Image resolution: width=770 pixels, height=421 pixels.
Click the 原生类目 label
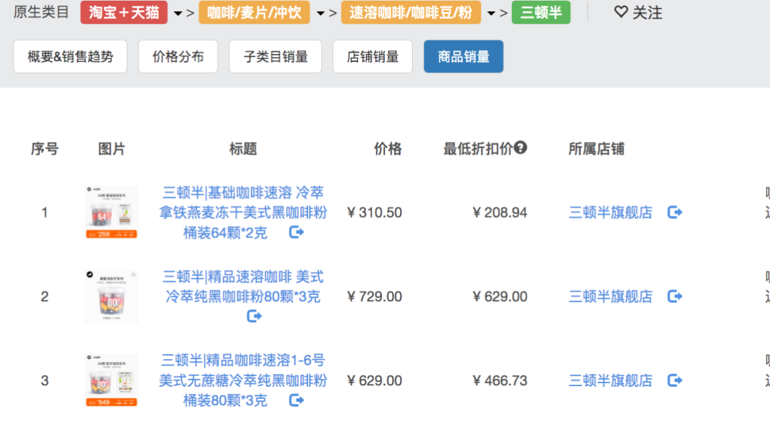pos(41,12)
